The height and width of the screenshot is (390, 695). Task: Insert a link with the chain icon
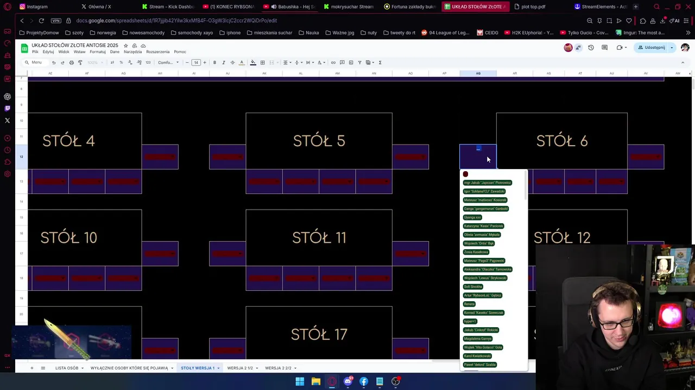(x=333, y=62)
